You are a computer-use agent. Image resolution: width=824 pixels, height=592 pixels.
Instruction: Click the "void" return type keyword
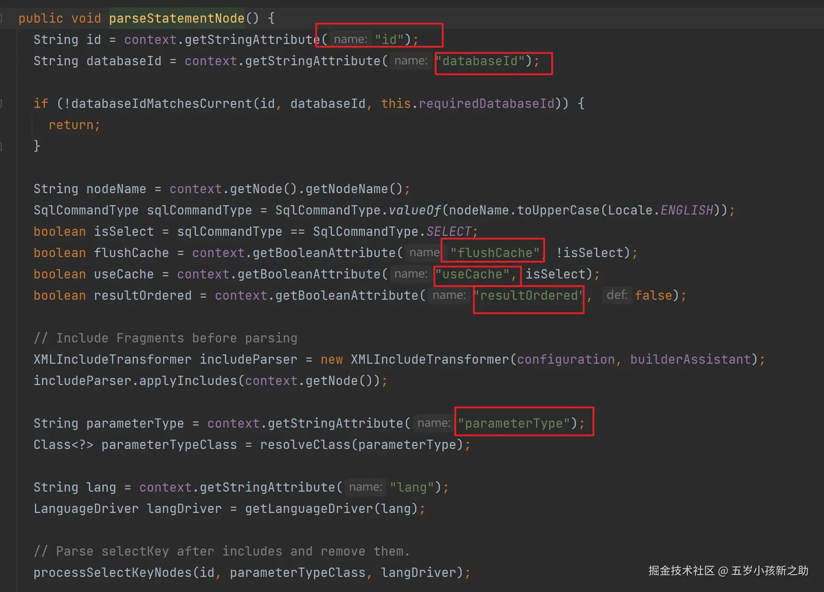pos(86,18)
